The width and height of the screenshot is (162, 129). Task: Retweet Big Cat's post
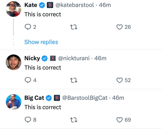[x=74, y=120]
